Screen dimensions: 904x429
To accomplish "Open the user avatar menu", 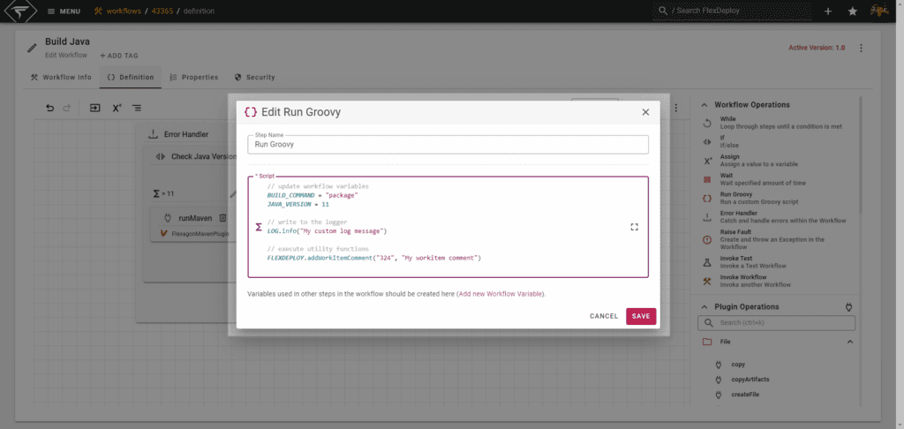I will pyautogui.click(x=879, y=11).
